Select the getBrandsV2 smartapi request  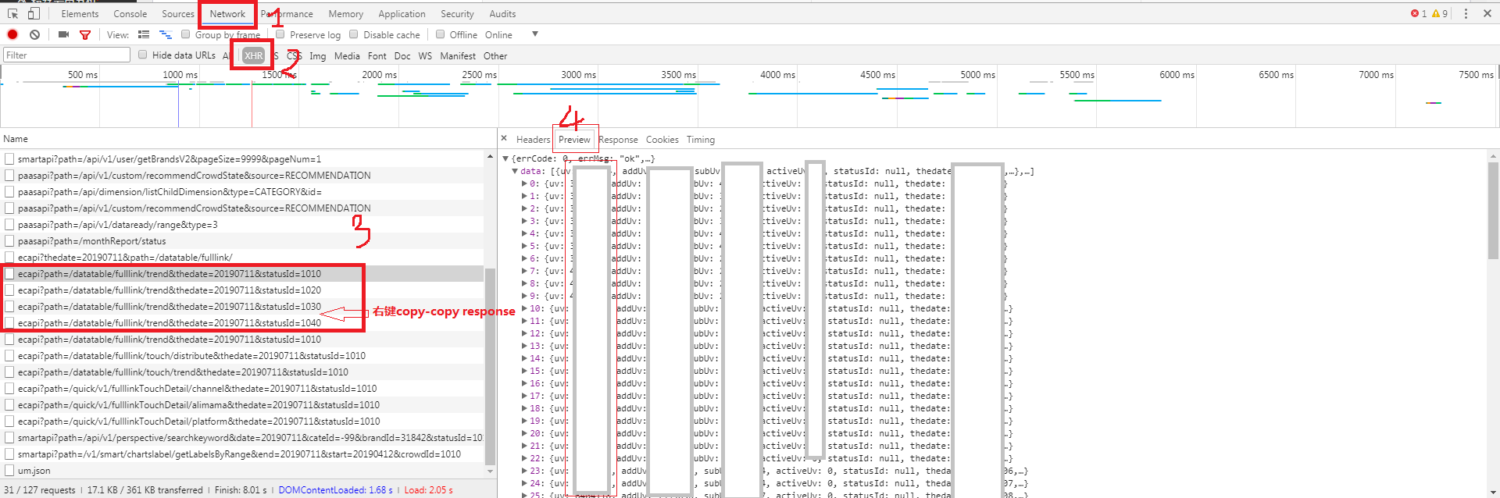pos(242,159)
